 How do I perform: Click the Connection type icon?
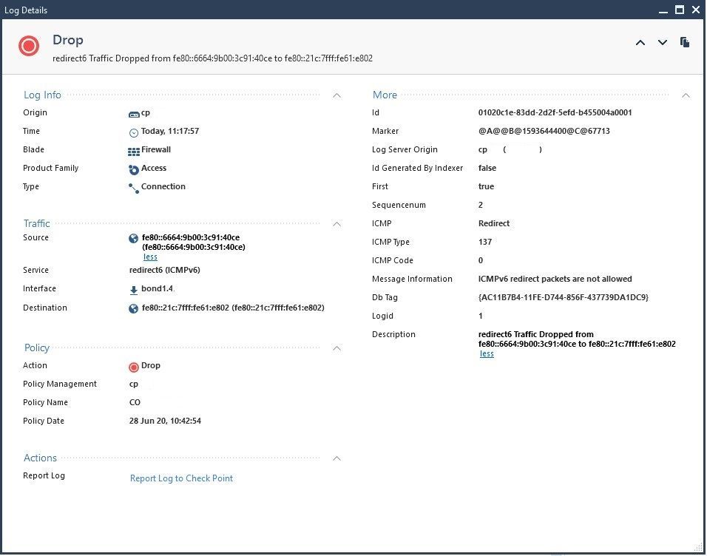click(x=134, y=188)
